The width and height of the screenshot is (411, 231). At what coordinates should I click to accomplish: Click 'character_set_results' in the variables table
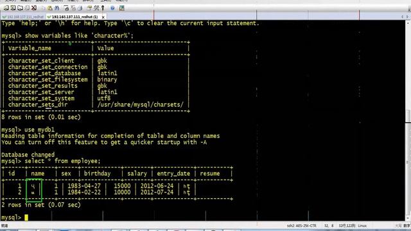(43, 86)
